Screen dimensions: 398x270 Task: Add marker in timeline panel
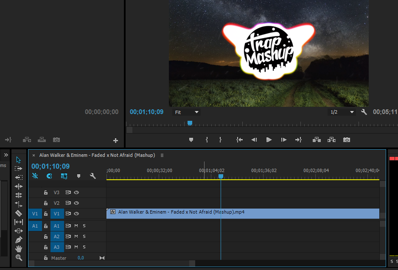click(x=78, y=176)
